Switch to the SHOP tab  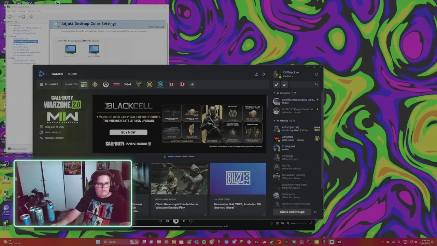72,74
